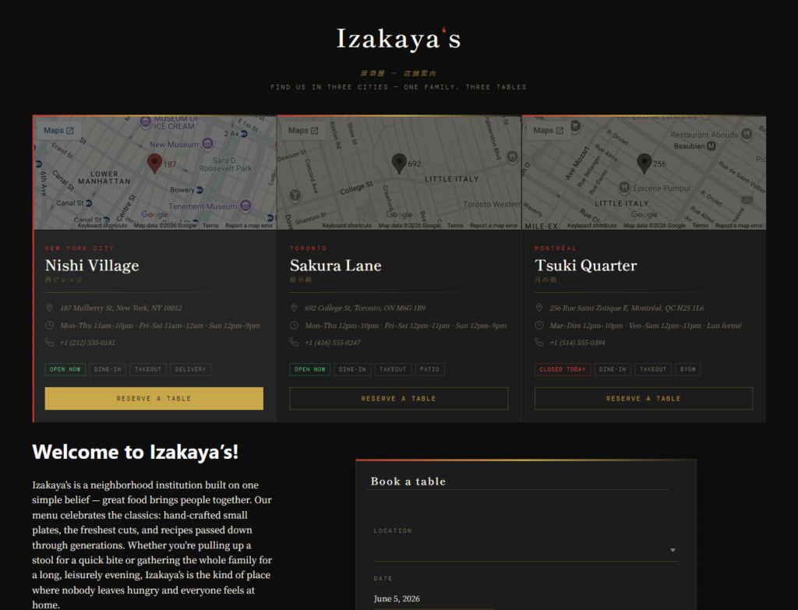Viewport: 798px width, 610px height.
Task: Reserve a table at Nishi Village
Action: click(154, 398)
